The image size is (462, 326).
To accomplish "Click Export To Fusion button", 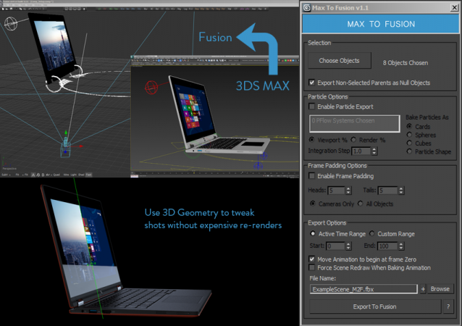I will [375, 307].
